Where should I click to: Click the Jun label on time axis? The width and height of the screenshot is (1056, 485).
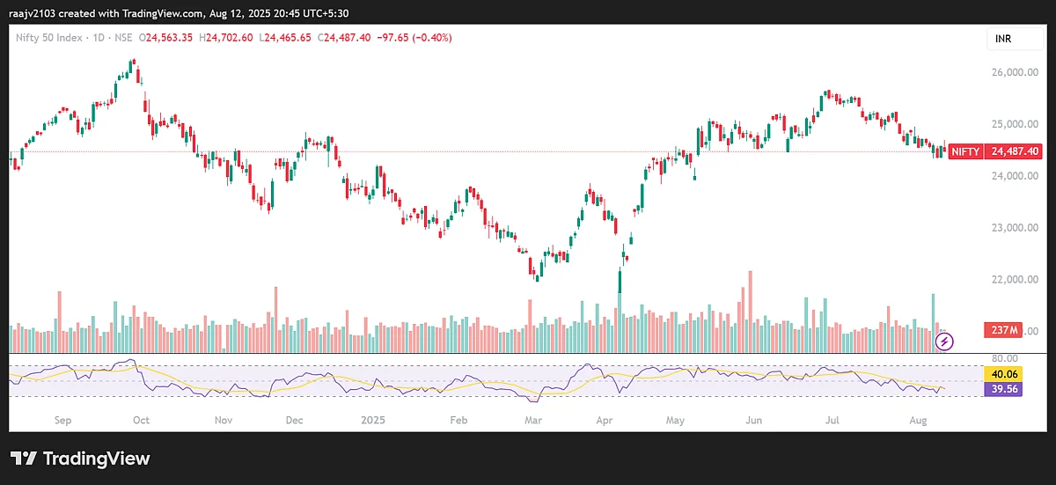click(754, 421)
